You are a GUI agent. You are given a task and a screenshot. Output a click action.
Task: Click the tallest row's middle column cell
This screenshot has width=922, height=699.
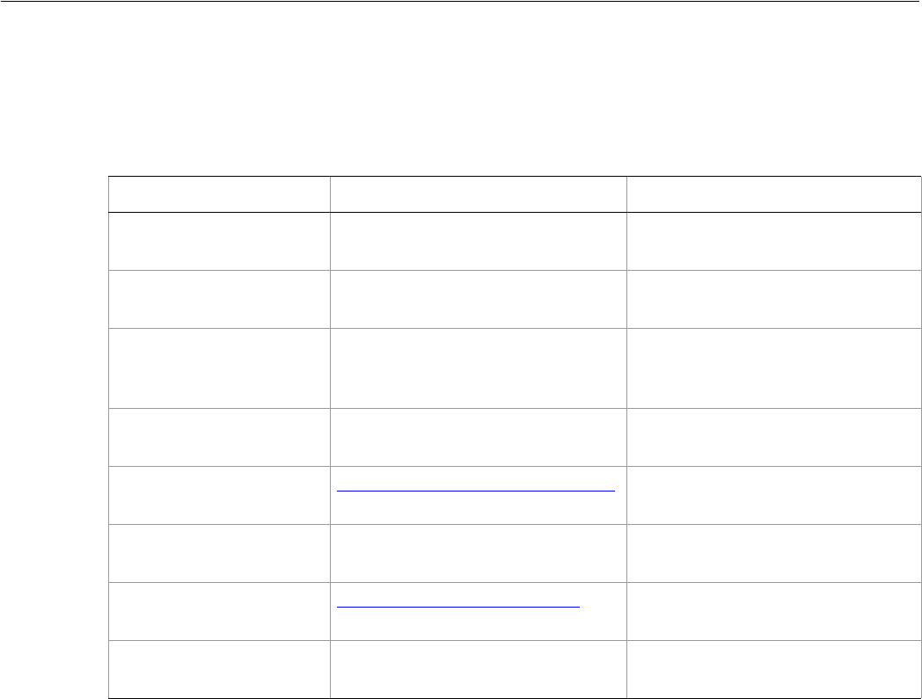tap(478, 368)
